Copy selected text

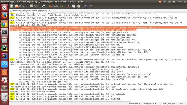(74, 6)
